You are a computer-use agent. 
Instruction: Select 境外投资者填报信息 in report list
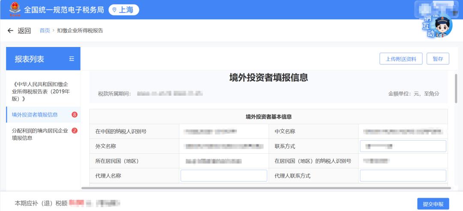click(35, 114)
